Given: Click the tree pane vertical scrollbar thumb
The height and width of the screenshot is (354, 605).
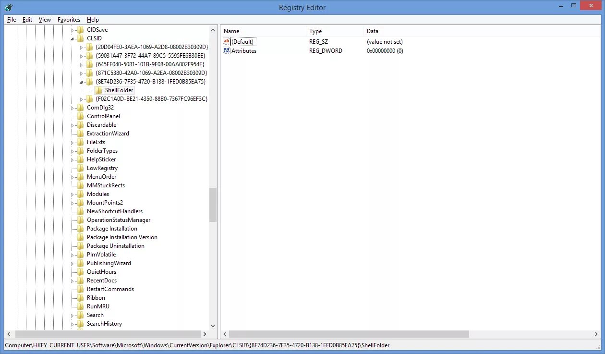Looking at the screenshot, I should point(213,205).
